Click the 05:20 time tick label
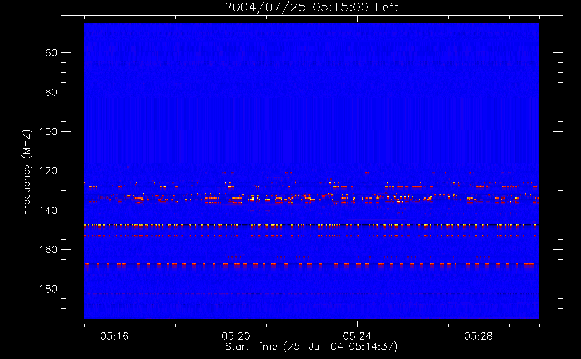Screen dimensions: 581x359 coord(236,336)
